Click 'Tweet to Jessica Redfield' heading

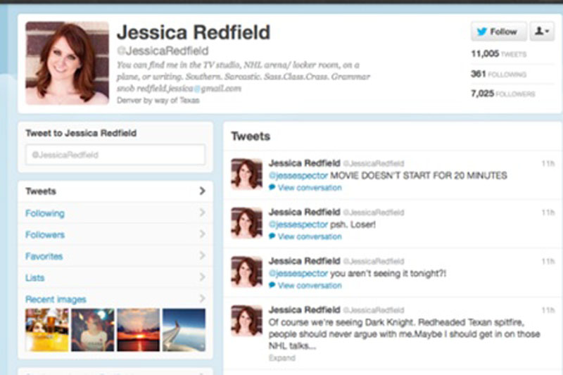click(x=81, y=133)
